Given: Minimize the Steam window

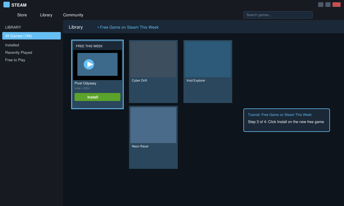Looking at the screenshot, I should pyautogui.click(x=321, y=5).
